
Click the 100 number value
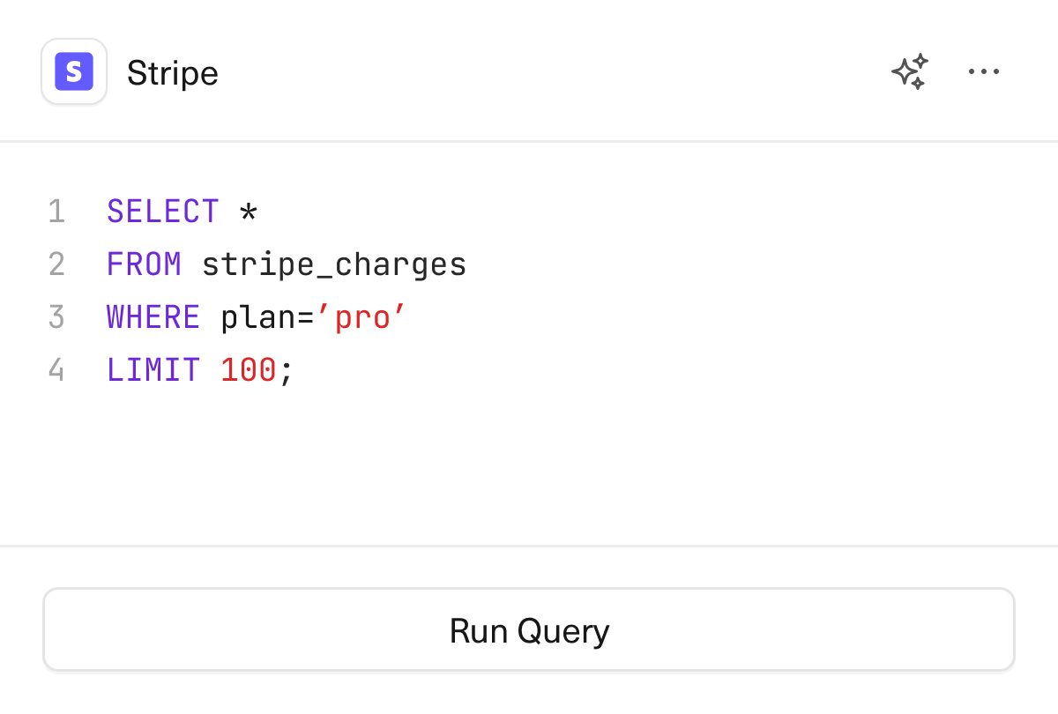pyautogui.click(x=249, y=370)
